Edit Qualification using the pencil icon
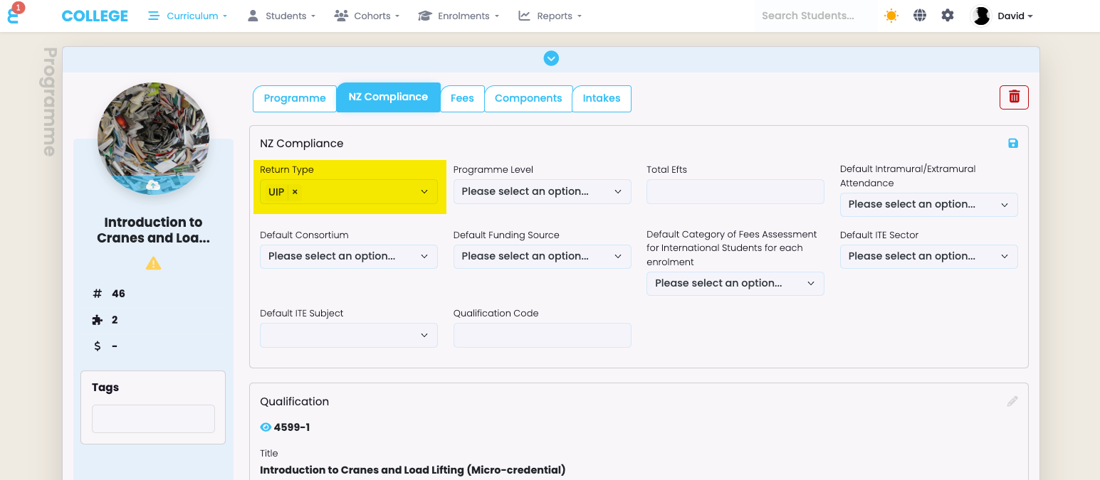Image resolution: width=1100 pixels, height=480 pixels. [x=1012, y=402]
